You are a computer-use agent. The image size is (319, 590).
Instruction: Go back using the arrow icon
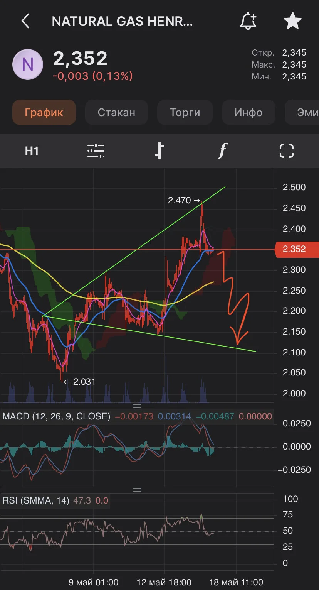tap(25, 21)
